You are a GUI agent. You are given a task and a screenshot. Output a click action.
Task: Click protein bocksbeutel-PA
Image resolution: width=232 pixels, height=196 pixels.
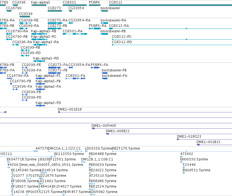pos(115,76)
